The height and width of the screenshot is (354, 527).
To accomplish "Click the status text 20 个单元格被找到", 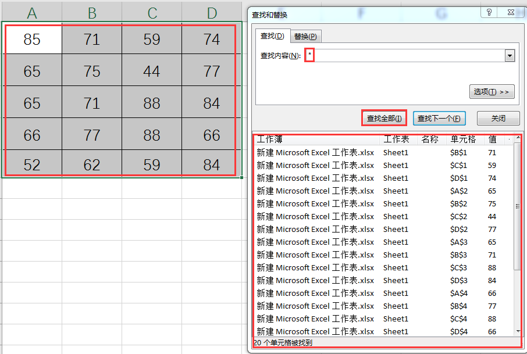I will point(283,342).
